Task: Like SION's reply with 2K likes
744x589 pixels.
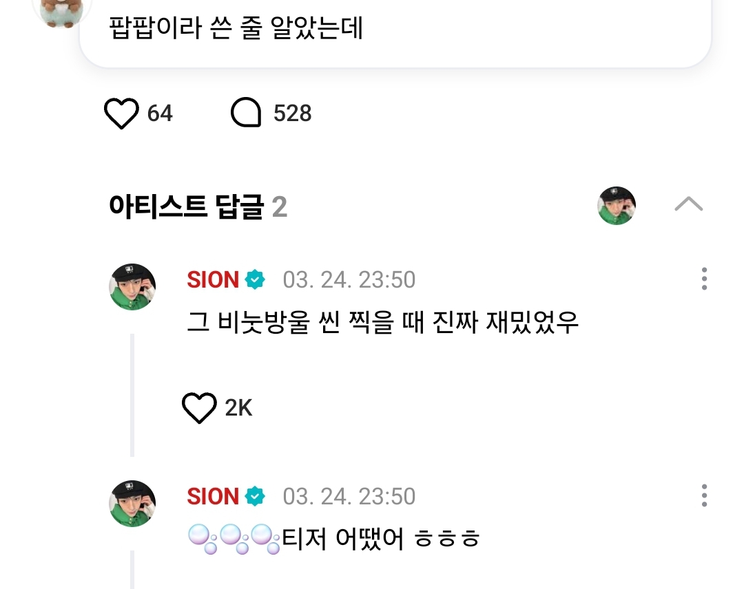Action: tap(199, 409)
